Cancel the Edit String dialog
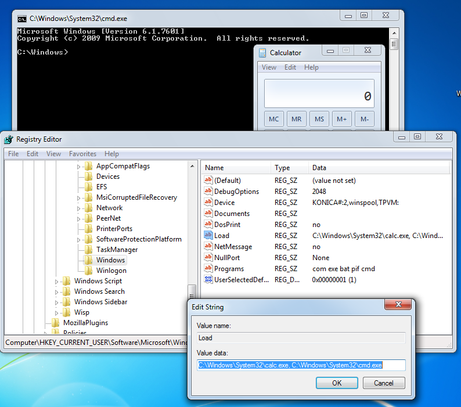 [x=383, y=383]
